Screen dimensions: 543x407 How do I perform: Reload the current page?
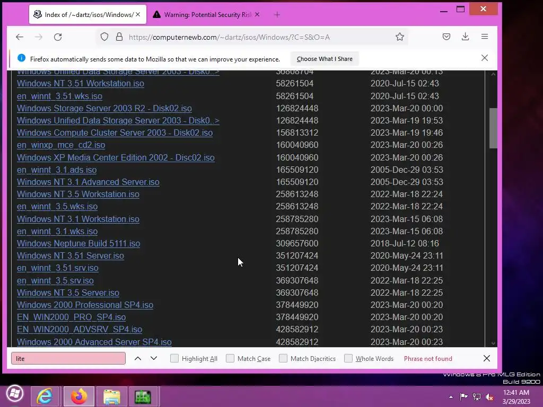58,37
